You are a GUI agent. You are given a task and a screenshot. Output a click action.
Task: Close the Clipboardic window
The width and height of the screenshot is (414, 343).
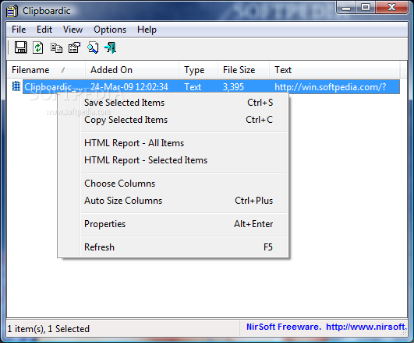point(392,7)
